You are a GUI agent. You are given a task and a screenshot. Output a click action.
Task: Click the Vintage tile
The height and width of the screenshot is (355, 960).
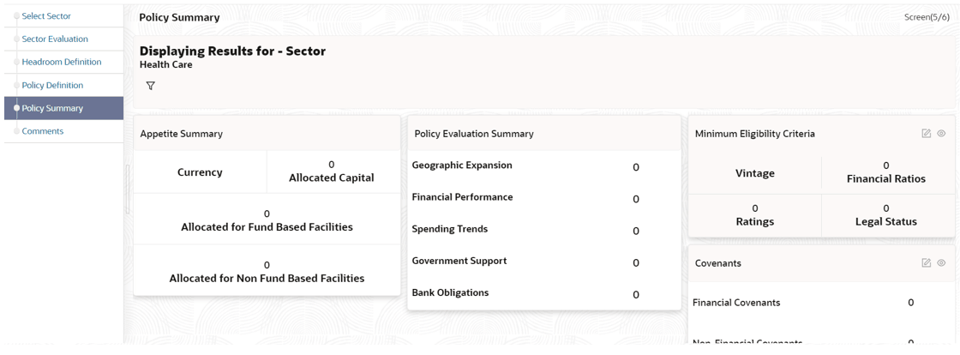click(x=755, y=173)
